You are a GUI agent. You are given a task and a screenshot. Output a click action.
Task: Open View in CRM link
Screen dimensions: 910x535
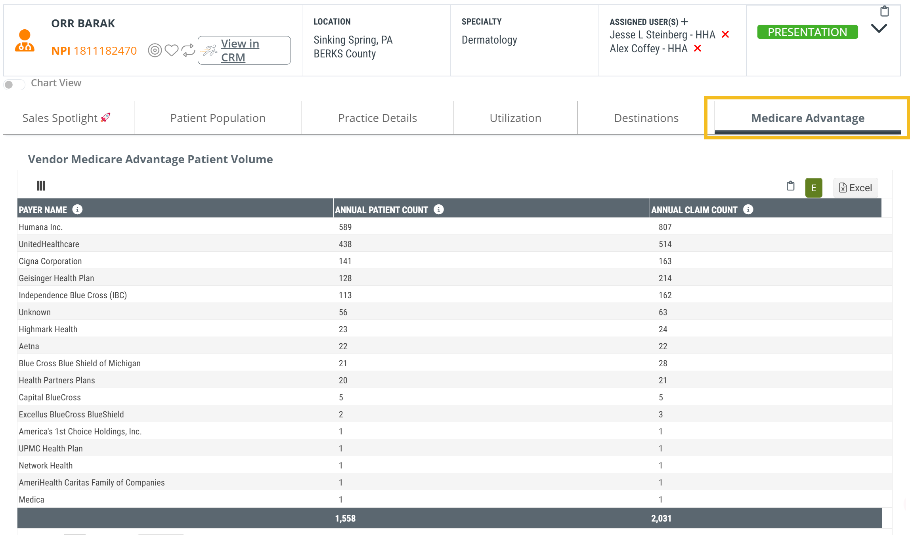coord(244,50)
